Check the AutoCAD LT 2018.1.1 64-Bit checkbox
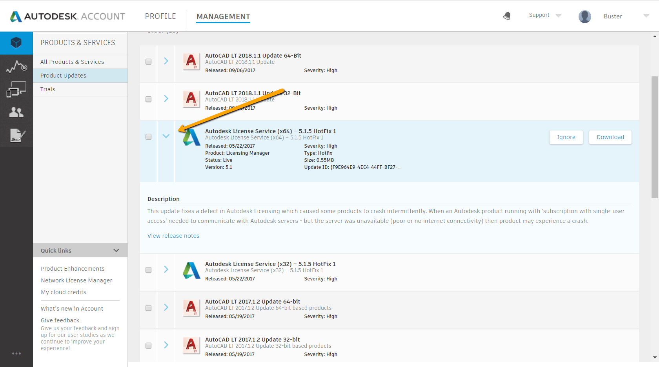Image resolution: width=659 pixels, height=367 pixels. coord(148,61)
